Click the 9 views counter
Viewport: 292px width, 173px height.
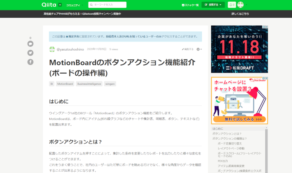coord(114,49)
